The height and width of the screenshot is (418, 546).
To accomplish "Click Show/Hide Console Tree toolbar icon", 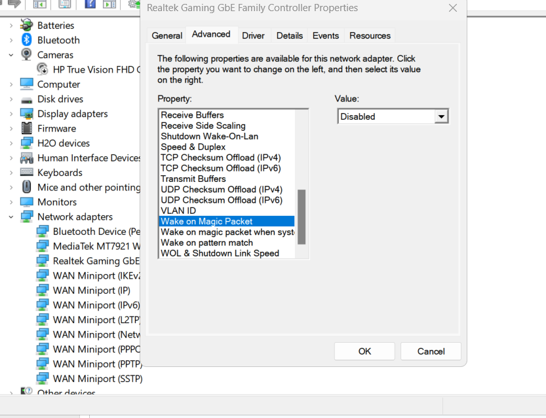I will pyautogui.click(x=40, y=4).
